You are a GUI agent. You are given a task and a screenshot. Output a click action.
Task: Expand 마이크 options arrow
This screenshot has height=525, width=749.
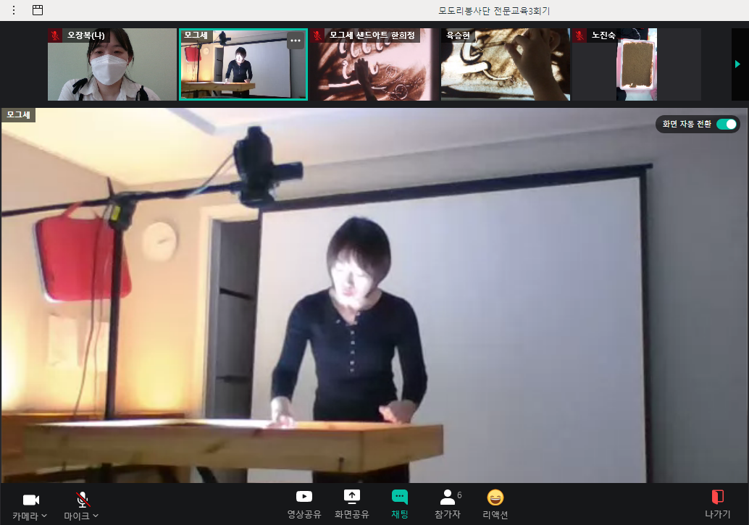point(96,516)
